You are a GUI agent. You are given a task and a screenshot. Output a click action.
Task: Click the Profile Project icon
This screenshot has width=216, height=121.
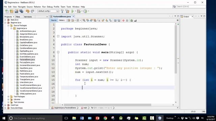tap(85, 11)
